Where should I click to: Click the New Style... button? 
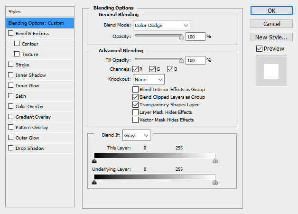coord(271,37)
